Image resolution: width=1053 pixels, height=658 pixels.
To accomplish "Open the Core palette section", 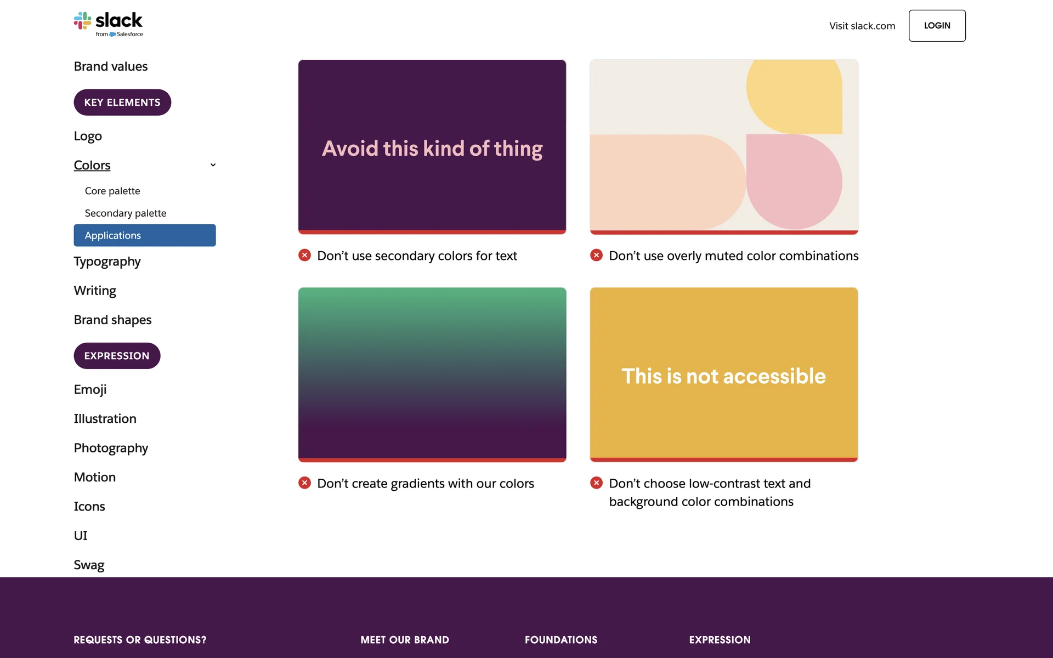I will click(x=112, y=191).
